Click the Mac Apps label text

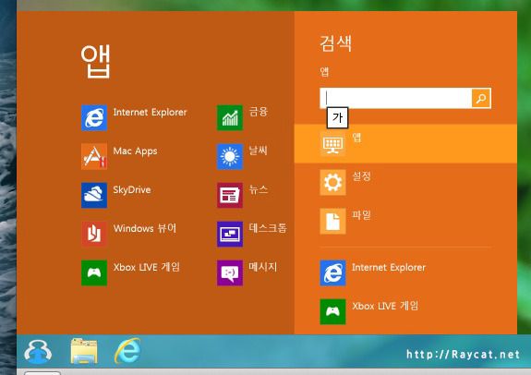(135, 151)
